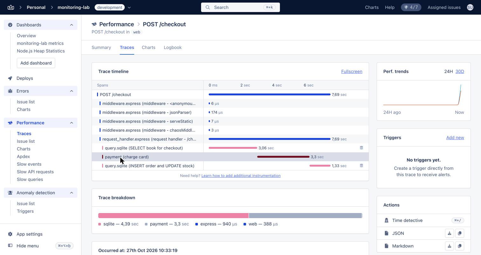
Task: Open the Charts tab beside Traces
Action: (149, 47)
